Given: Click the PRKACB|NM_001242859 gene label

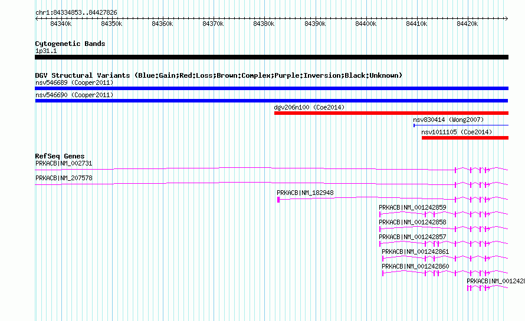Looking at the screenshot, I should [412, 207].
